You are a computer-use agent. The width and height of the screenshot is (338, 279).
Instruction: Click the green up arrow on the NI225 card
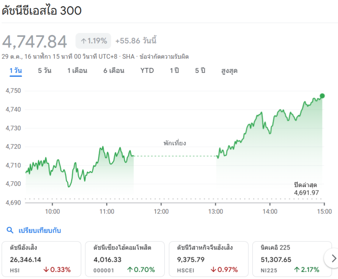click(x=297, y=269)
